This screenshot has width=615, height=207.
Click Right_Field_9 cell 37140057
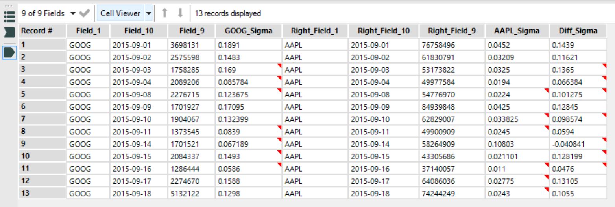[x=452, y=169]
